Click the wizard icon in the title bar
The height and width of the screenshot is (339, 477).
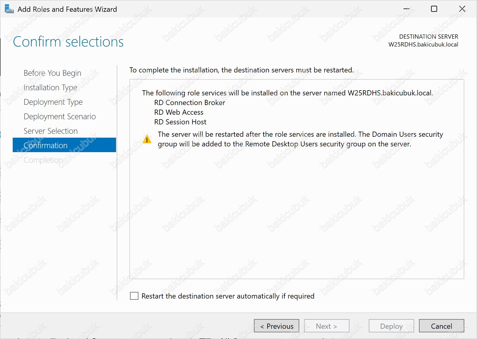pyautogui.click(x=9, y=9)
